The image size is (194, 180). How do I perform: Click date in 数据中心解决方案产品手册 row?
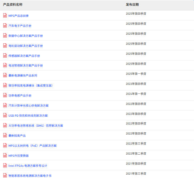(136, 34)
